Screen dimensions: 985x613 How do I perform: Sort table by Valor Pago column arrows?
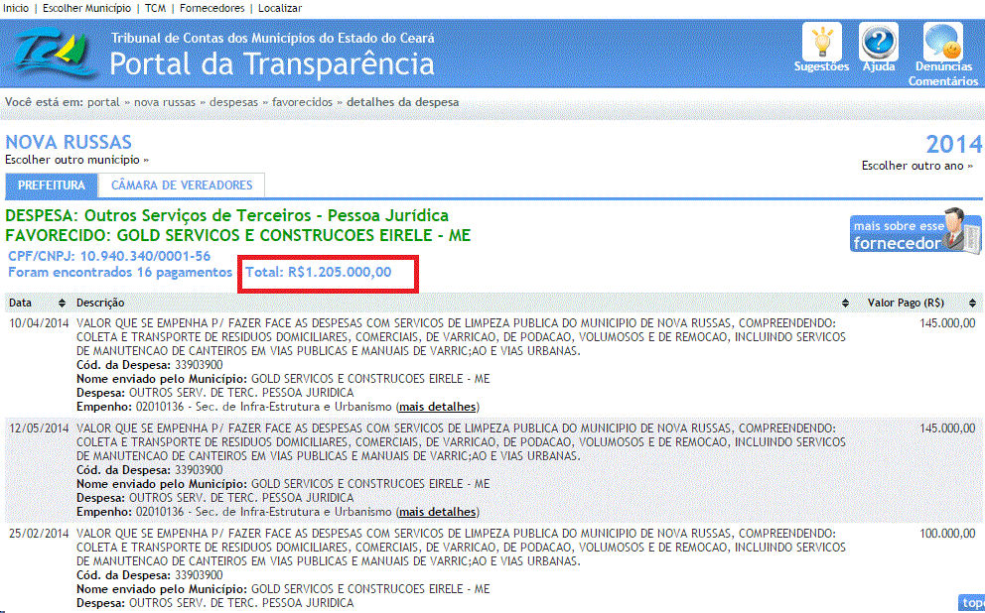click(972, 304)
